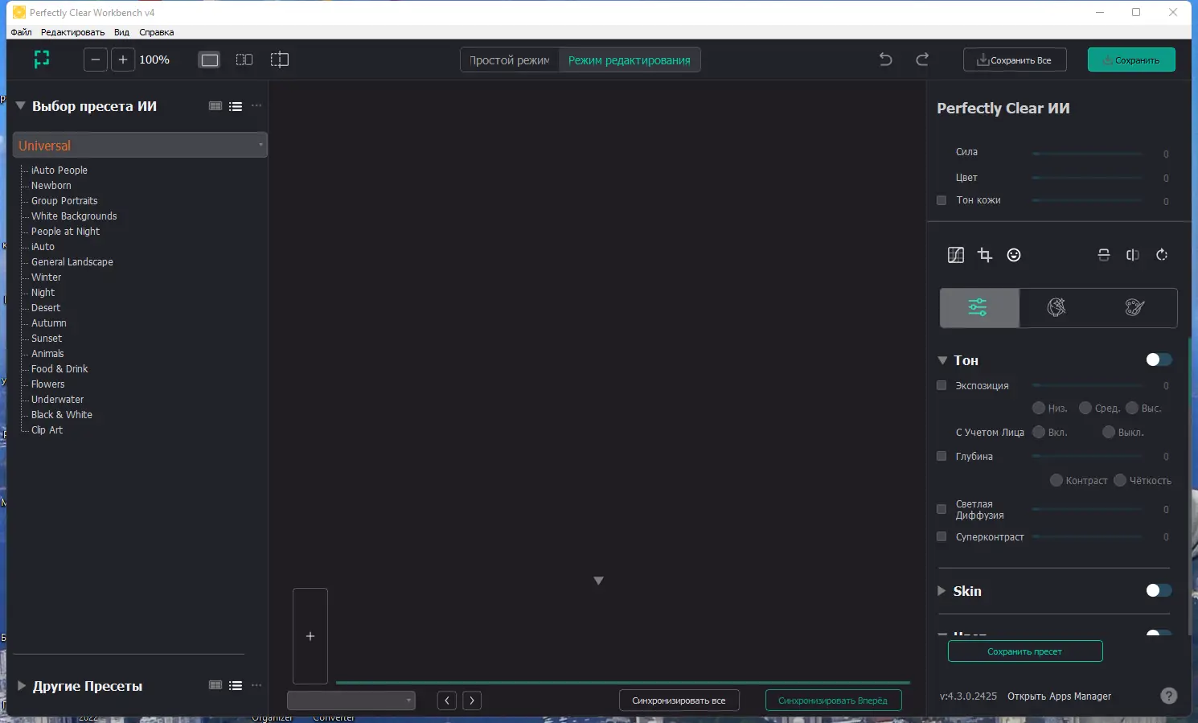
Task: Toggle the Тон section switch
Action: tap(1159, 359)
